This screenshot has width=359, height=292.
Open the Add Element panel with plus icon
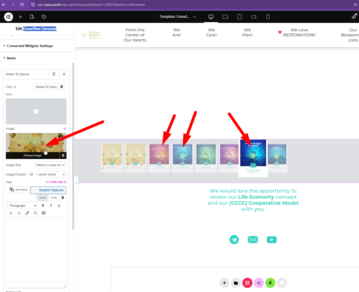coord(20,17)
